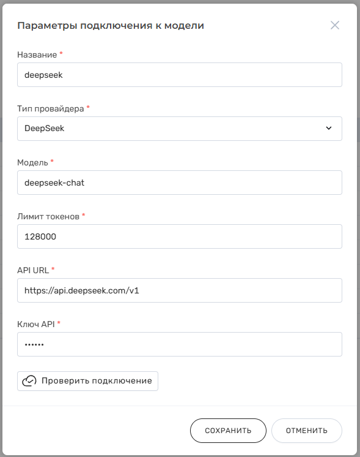Focus the masked Ключ API field
This screenshot has width=360, height=457.
click(x=180, y=344)
